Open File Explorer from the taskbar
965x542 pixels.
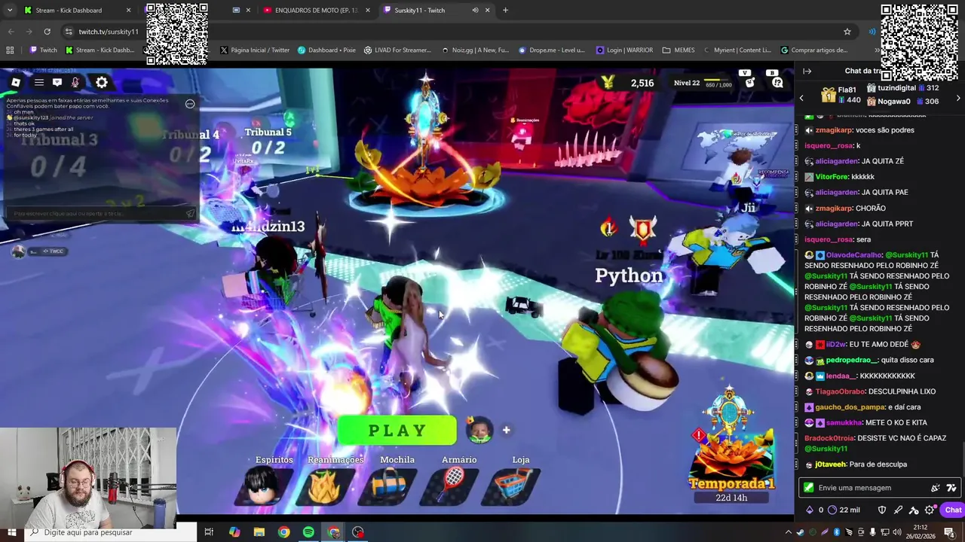click(x=259, y=532)
